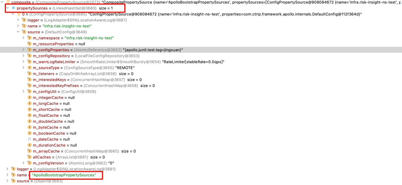Click the field icon beside m_shortCache
The image size is (402, 185).
pos(30,109)
